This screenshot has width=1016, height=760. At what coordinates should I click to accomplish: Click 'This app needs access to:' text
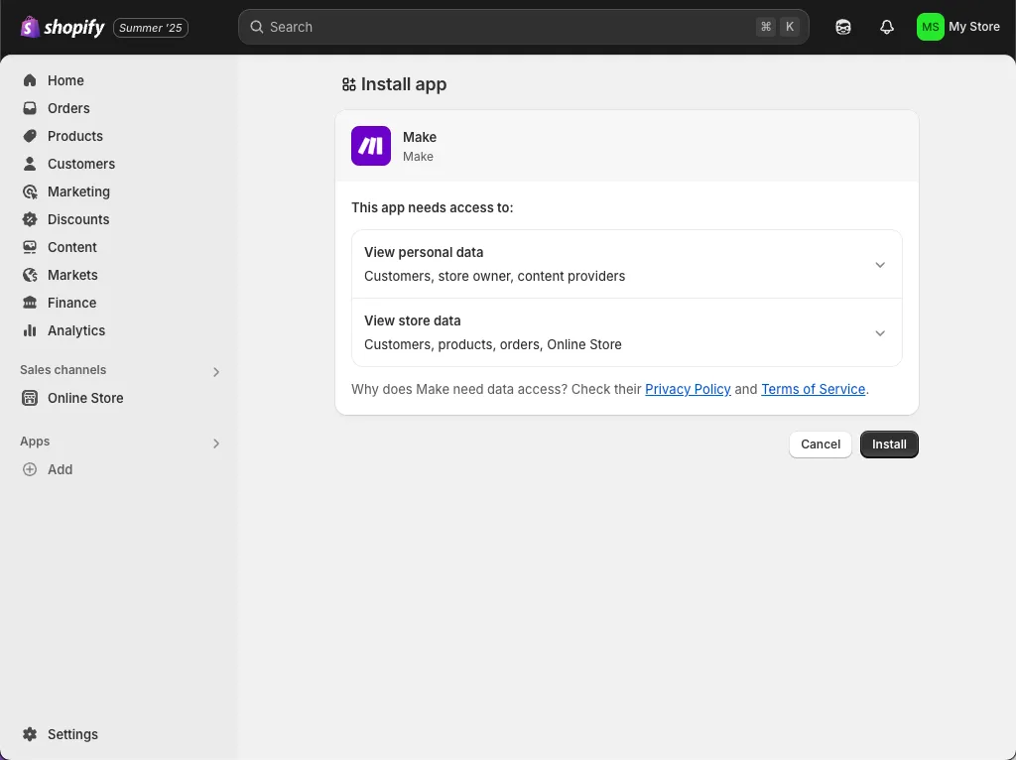(433, 208)
